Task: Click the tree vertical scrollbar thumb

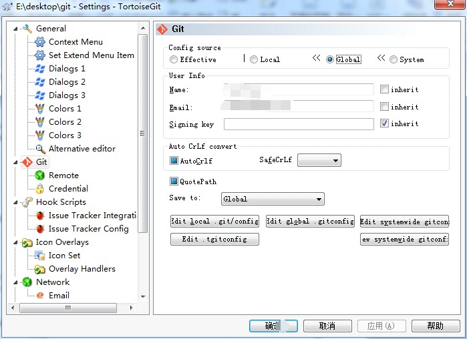Action: coord(143,133)
